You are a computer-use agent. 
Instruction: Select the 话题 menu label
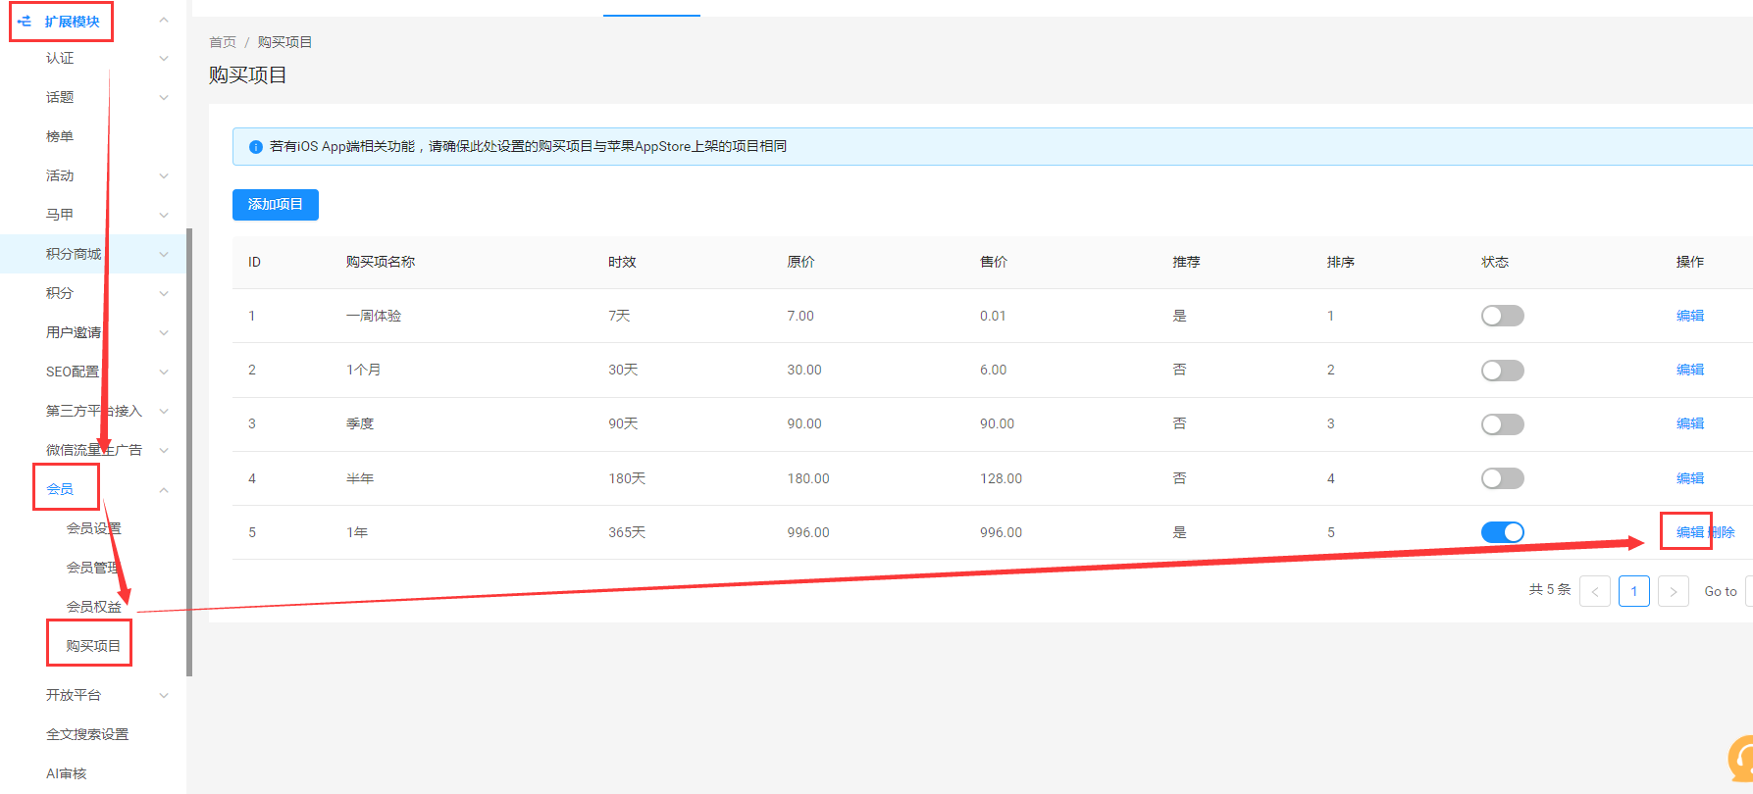(x=60, y=97)
